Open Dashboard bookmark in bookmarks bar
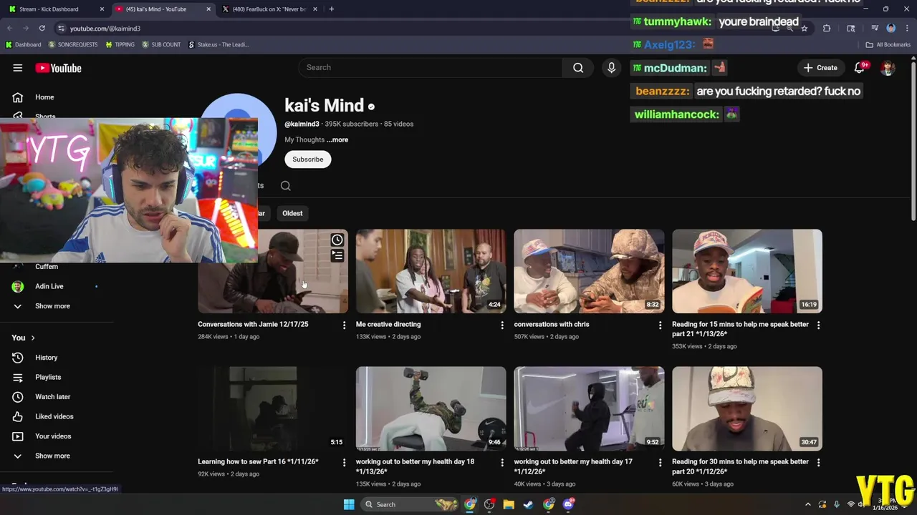 pyautogui.click(x=23, y=44)
